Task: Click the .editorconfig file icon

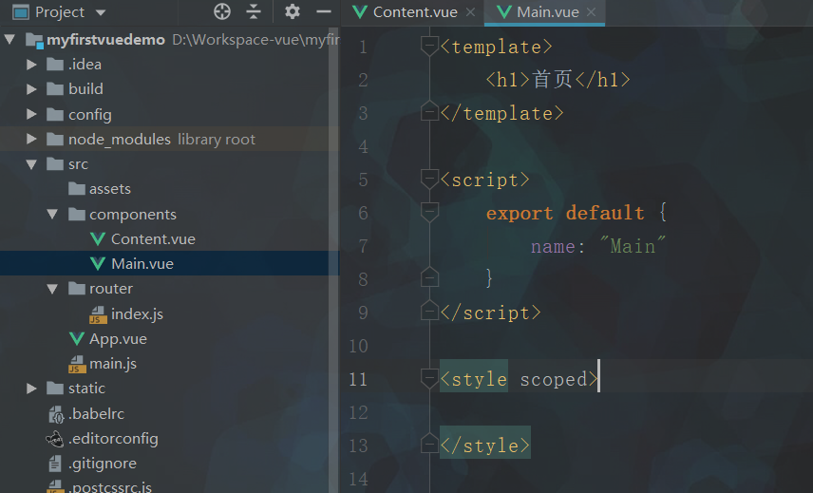Action: pos(56,439)
